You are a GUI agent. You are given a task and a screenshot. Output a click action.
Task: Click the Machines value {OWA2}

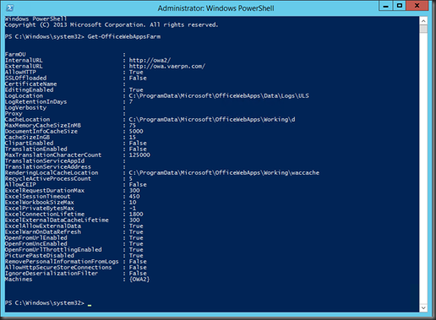coord(139,279)
